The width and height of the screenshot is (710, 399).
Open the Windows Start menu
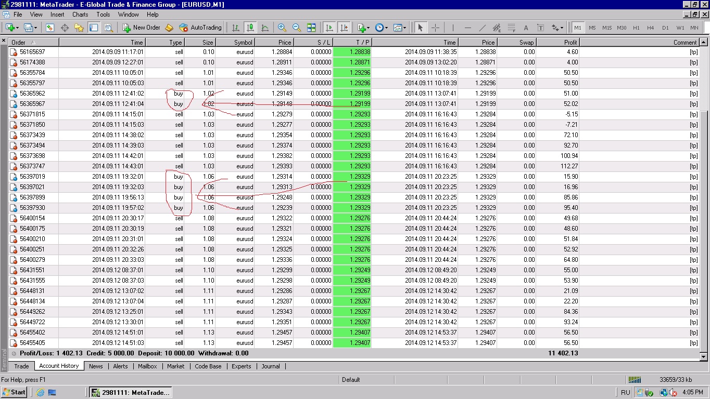(15, 392)
